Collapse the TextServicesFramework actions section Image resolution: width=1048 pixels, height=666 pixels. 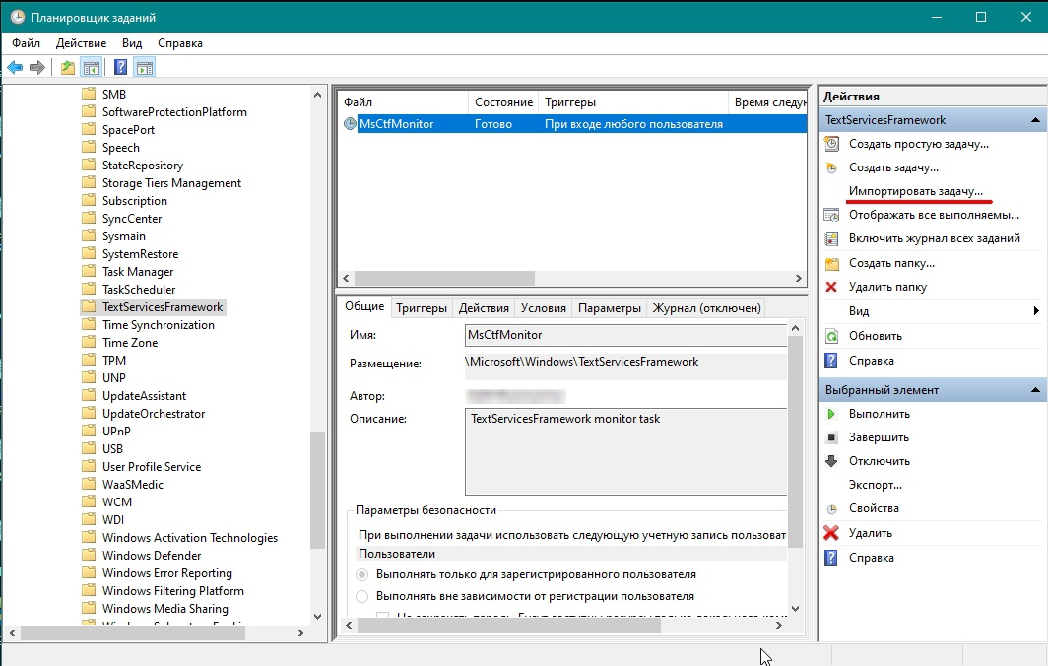[1035, 120]
